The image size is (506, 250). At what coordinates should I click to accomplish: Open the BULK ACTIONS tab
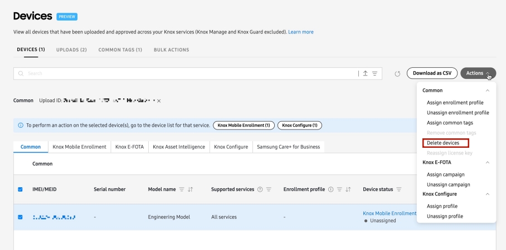pos(171,50)
